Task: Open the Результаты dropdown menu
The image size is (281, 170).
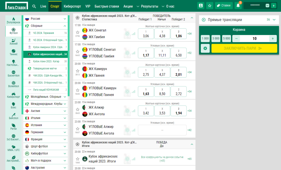Action: click(x=147, y=6)
